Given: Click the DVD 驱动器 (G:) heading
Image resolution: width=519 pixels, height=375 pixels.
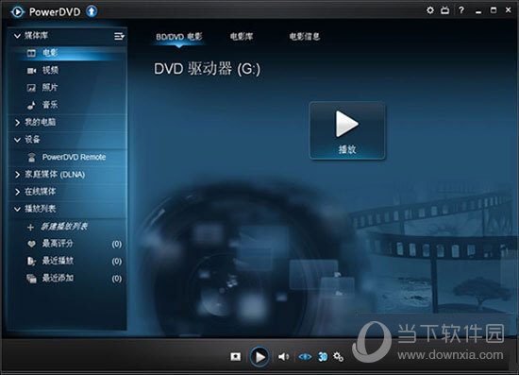Looking at the screenshot, I should click(x=208, y=69).
